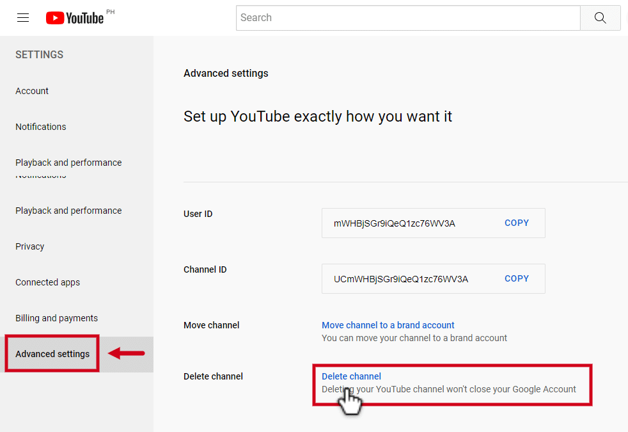
Task: Click the 'Channel ID' row label
Action: (205, 269)
